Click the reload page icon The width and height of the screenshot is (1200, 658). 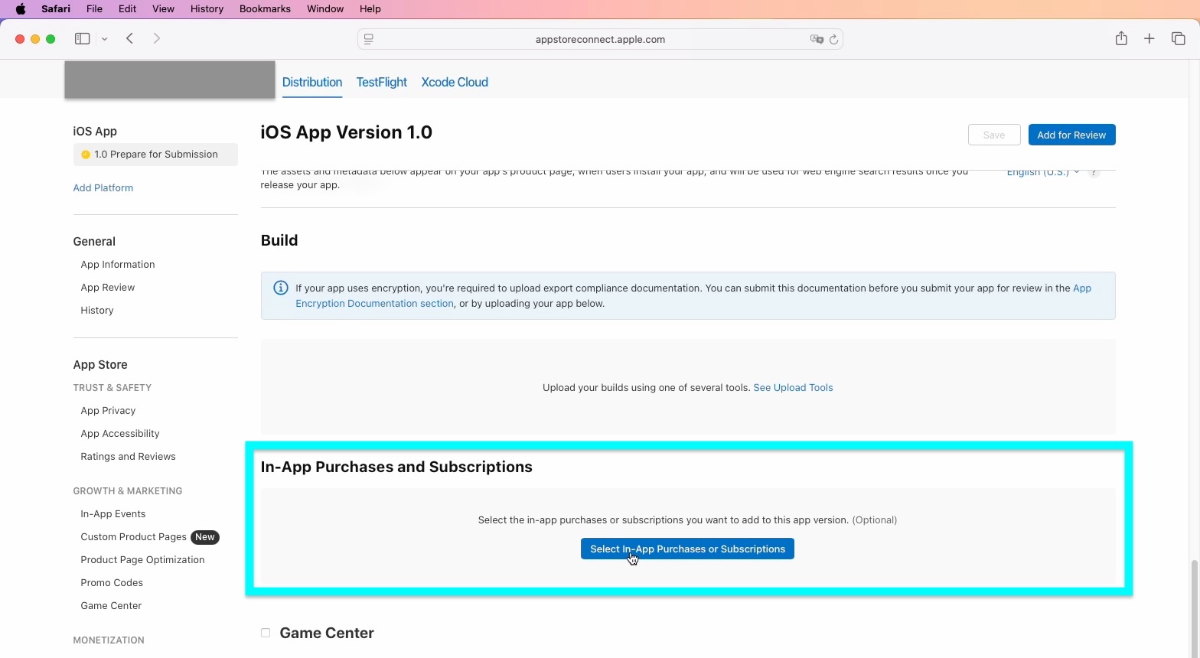(833, 40)
